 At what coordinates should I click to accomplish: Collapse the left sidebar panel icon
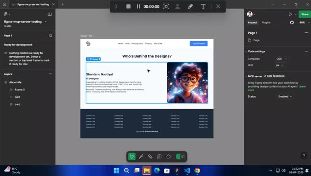point(50,14)
